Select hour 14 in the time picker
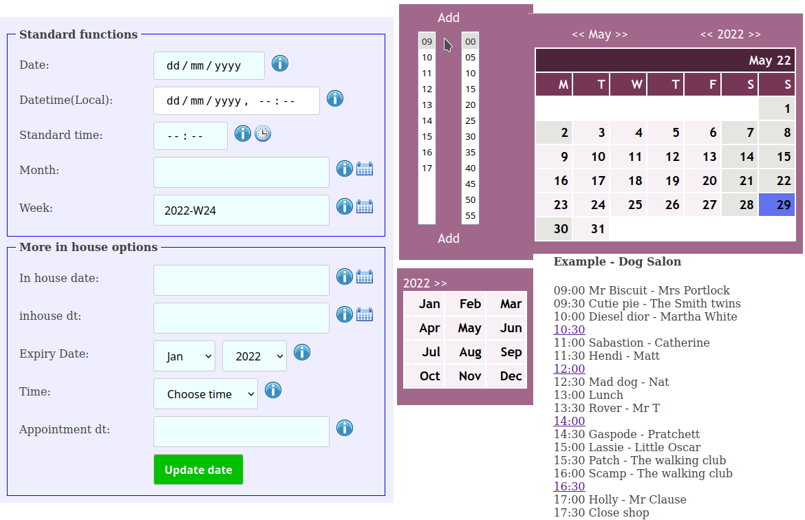Image resolution: width=805 pixels, height=520 pixels. tap(427, 120)
